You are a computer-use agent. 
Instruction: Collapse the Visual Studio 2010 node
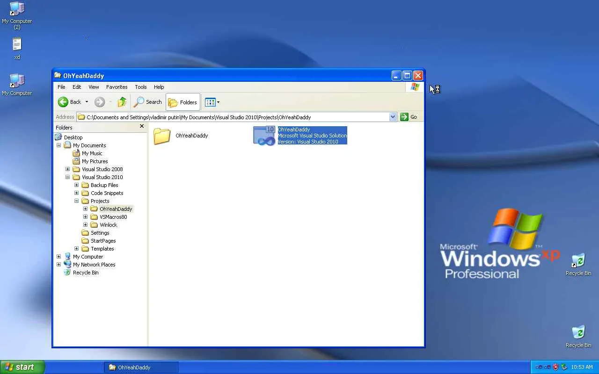pyautogui.click(x=68, y=177)
